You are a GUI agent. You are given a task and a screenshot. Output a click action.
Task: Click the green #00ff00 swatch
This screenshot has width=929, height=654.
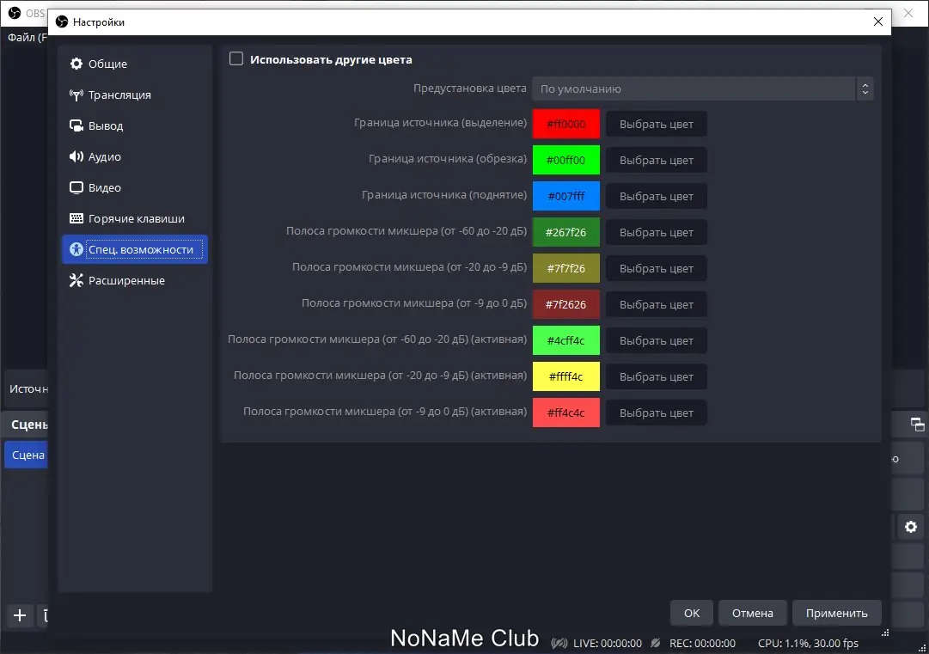(565, 160)
